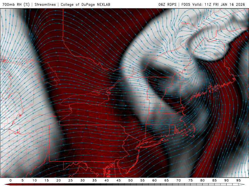Click the legend label '90'

(x=226, y=180)
